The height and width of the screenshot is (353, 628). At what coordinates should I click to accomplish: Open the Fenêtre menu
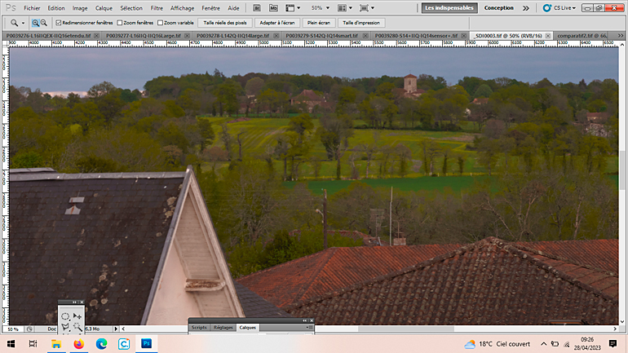tap(210, 8)
